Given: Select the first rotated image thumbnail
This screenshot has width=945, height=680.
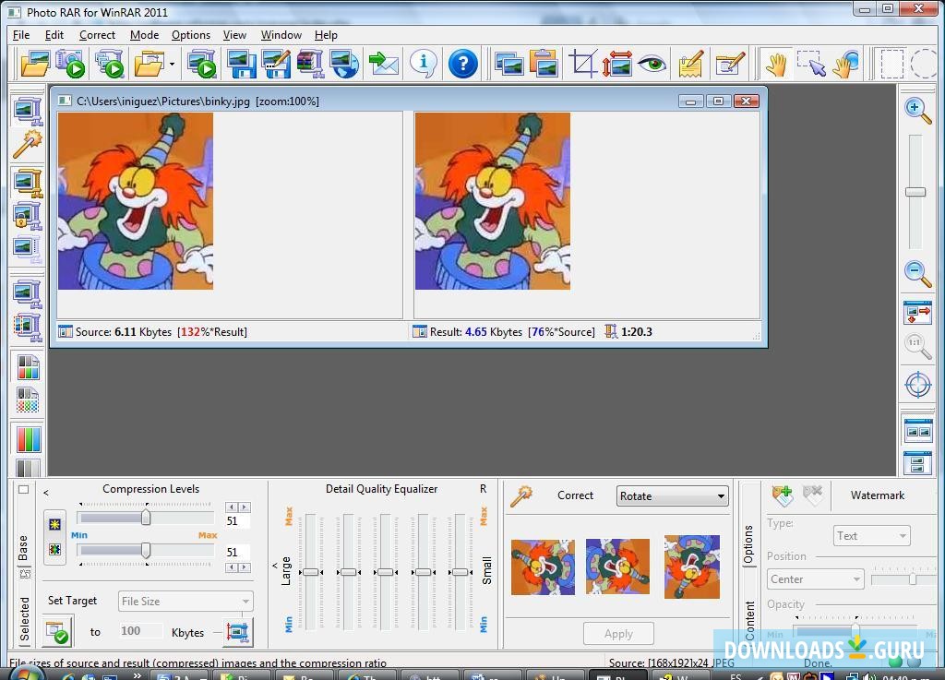Looking at the screenshot, I should tap(543, 567).
